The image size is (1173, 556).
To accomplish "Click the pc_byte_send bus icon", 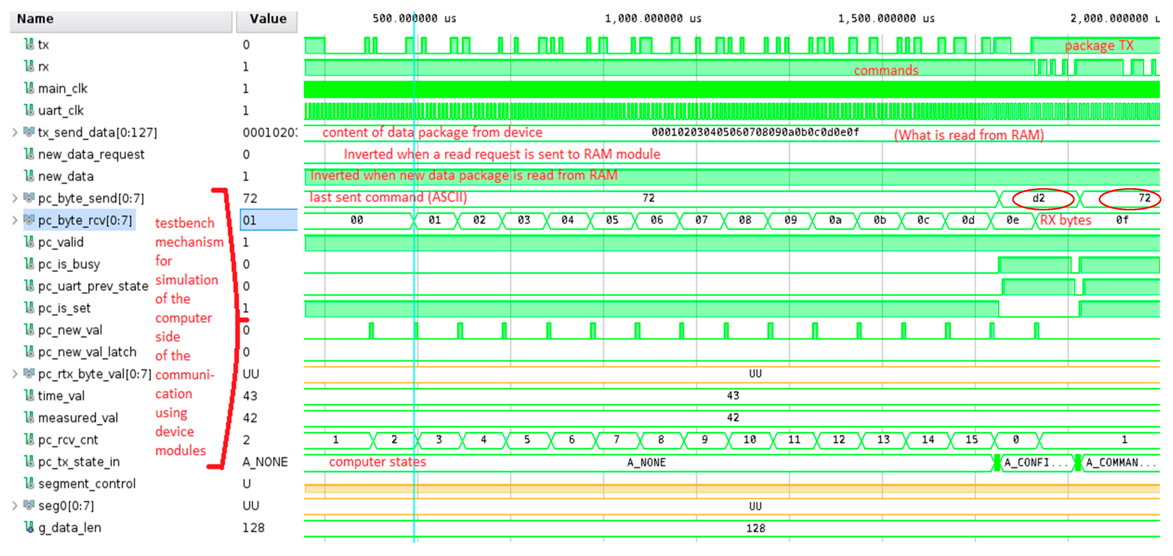I will tap(29, 198).
